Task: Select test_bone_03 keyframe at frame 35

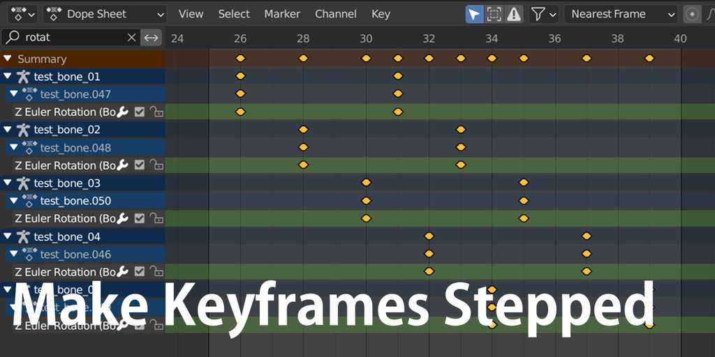Action: pyautogui.click(x=524, y=183)
